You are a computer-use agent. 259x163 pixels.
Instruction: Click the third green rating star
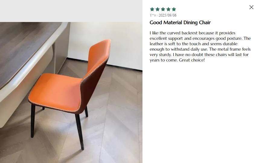(x=163, y=9)
